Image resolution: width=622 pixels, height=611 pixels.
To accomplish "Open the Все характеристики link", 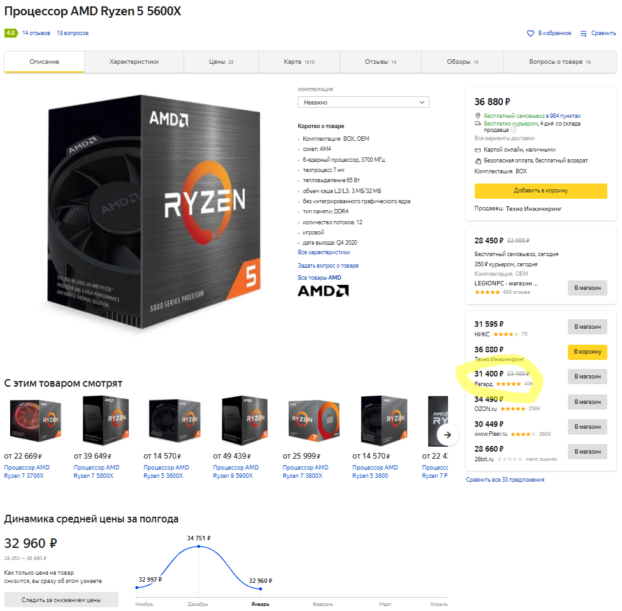I will [x=324, y=252].
